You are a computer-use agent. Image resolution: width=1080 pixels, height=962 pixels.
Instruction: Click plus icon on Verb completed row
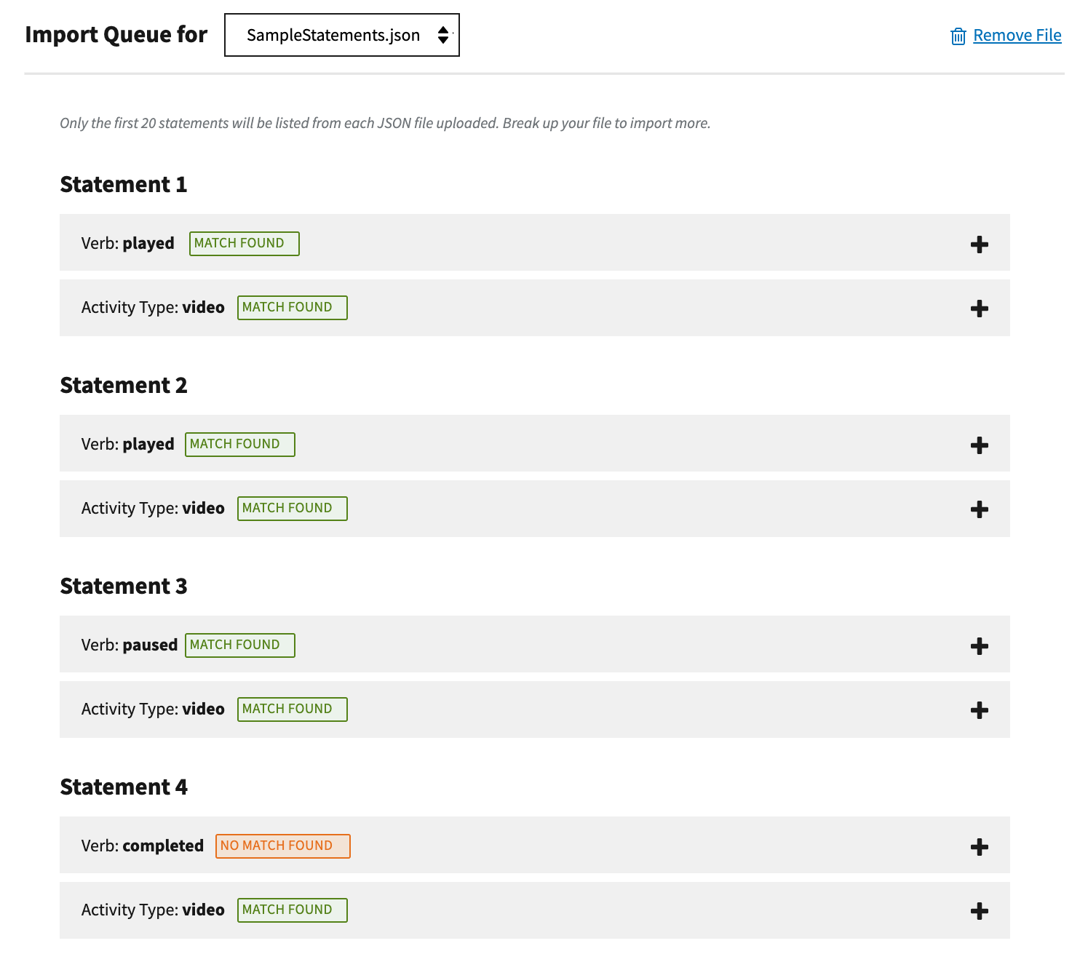[979, 847]
